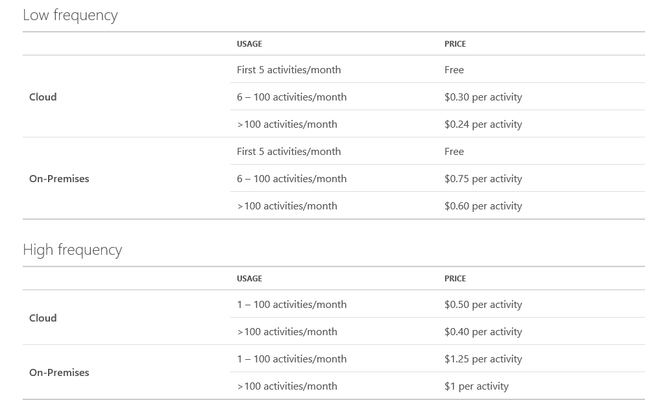Click the $0.75 per activity price
The image size is (645, 400).
[483, 178]
